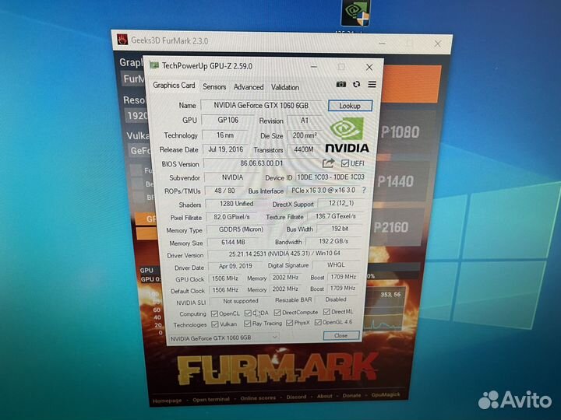
Task: Switch to the Advanced tab
Action: click(x=249, y=87)
